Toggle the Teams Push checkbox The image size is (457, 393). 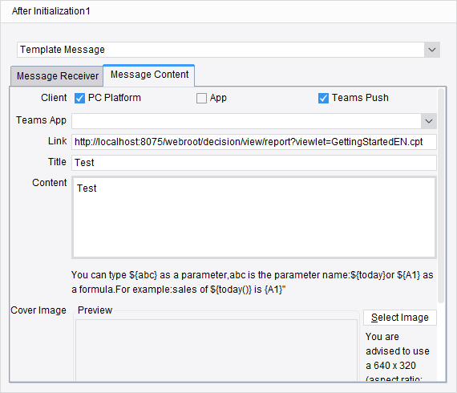323,98
